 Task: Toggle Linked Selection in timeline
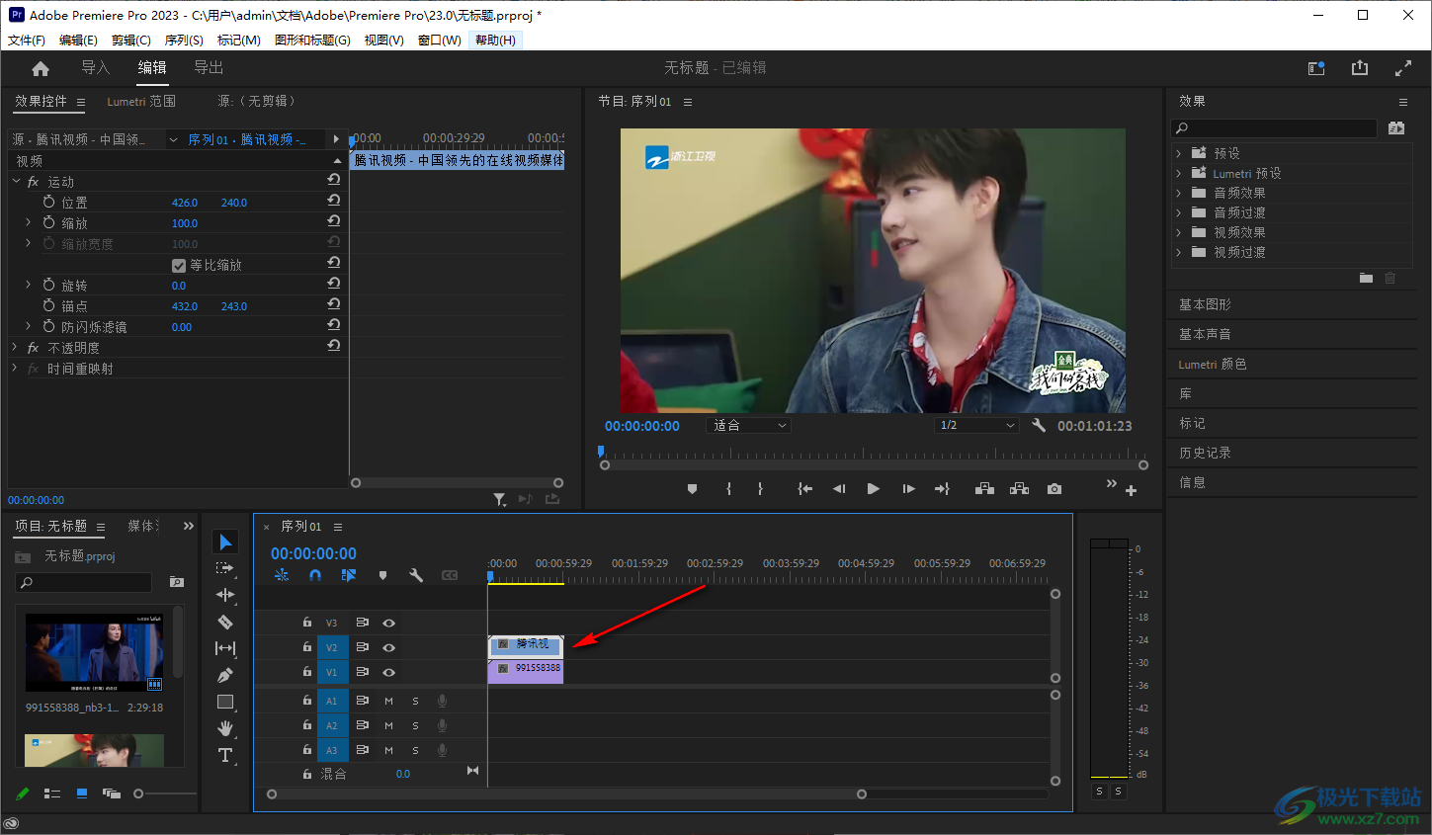pyautogui.click(x=349, y=575)
